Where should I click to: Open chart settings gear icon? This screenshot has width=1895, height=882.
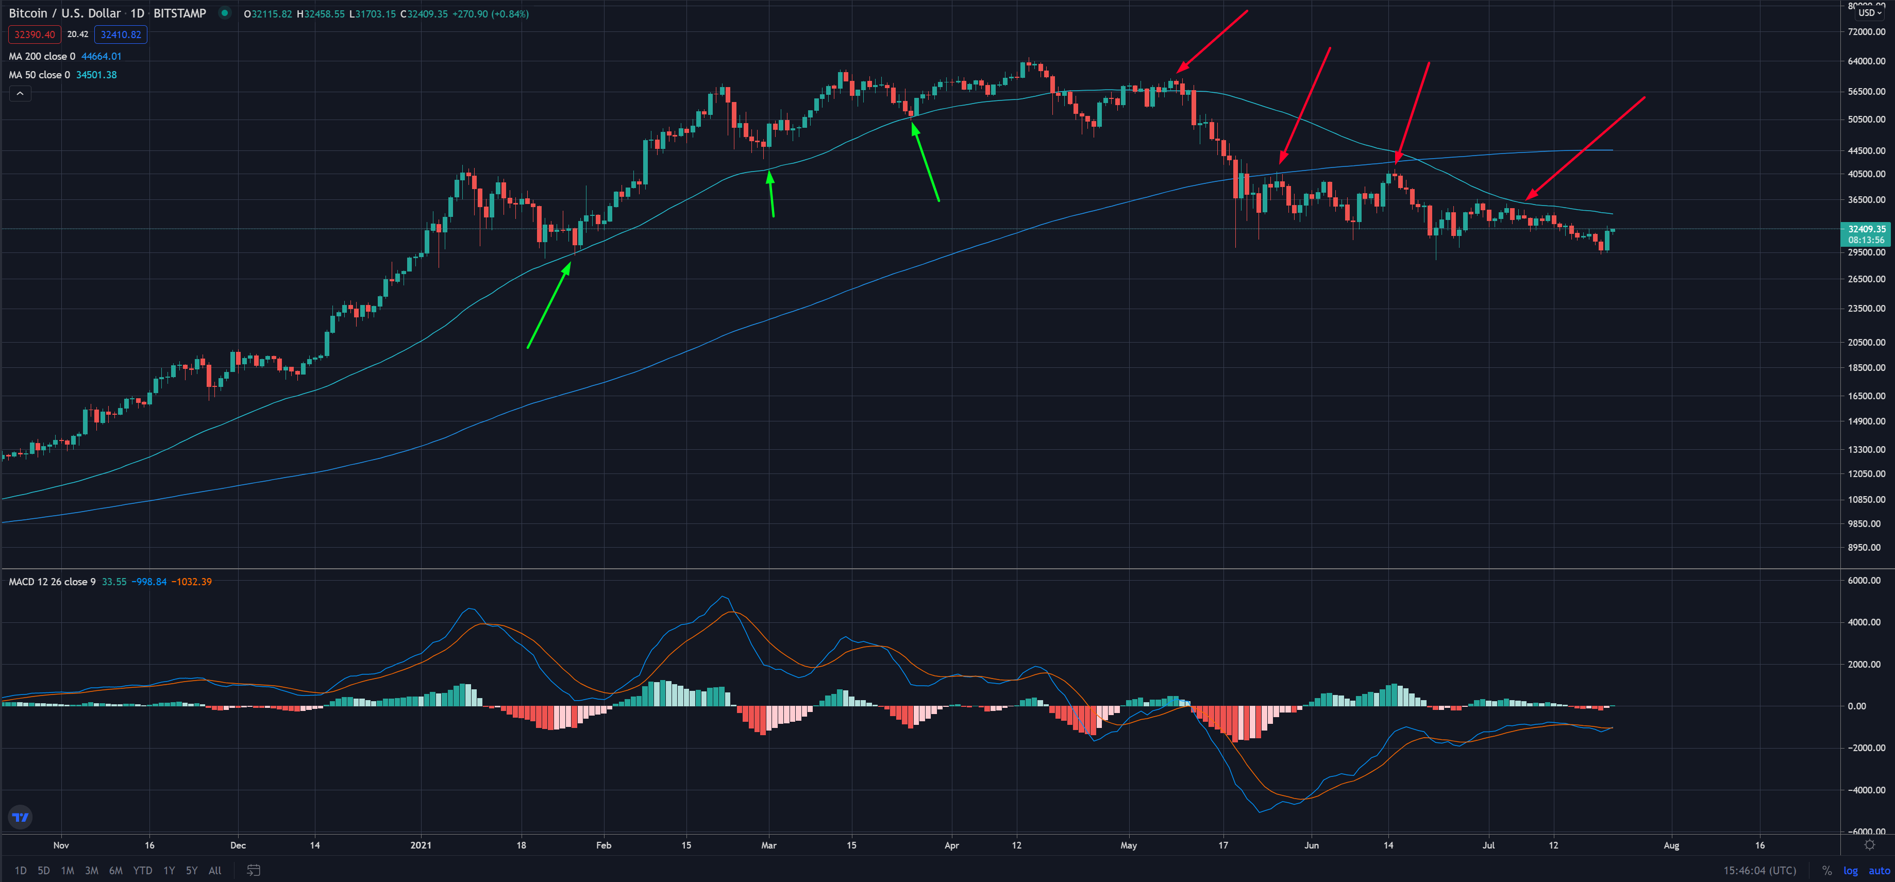click(x=1869, y=845)
